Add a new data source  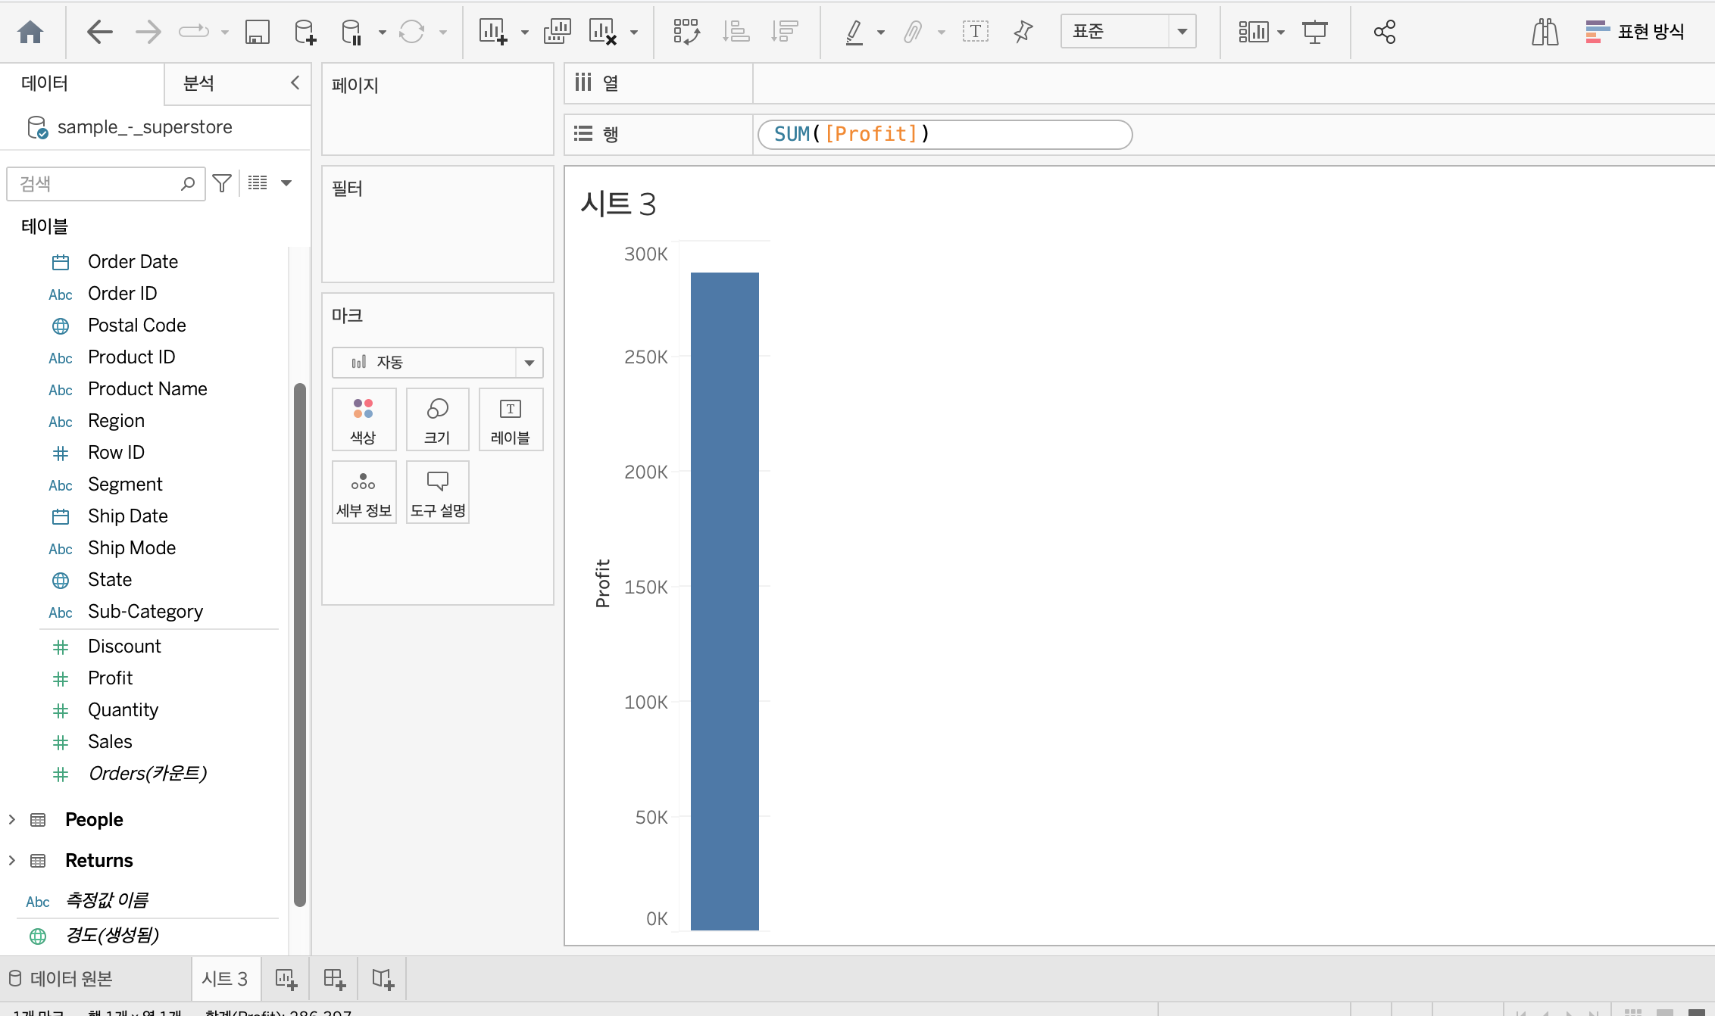[305, 32]
